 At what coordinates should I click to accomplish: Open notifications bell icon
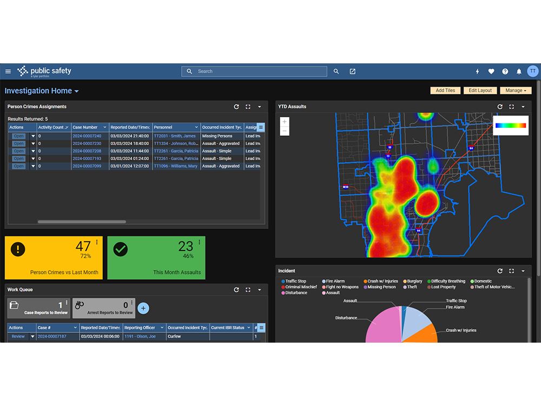(x=519, y=71)
